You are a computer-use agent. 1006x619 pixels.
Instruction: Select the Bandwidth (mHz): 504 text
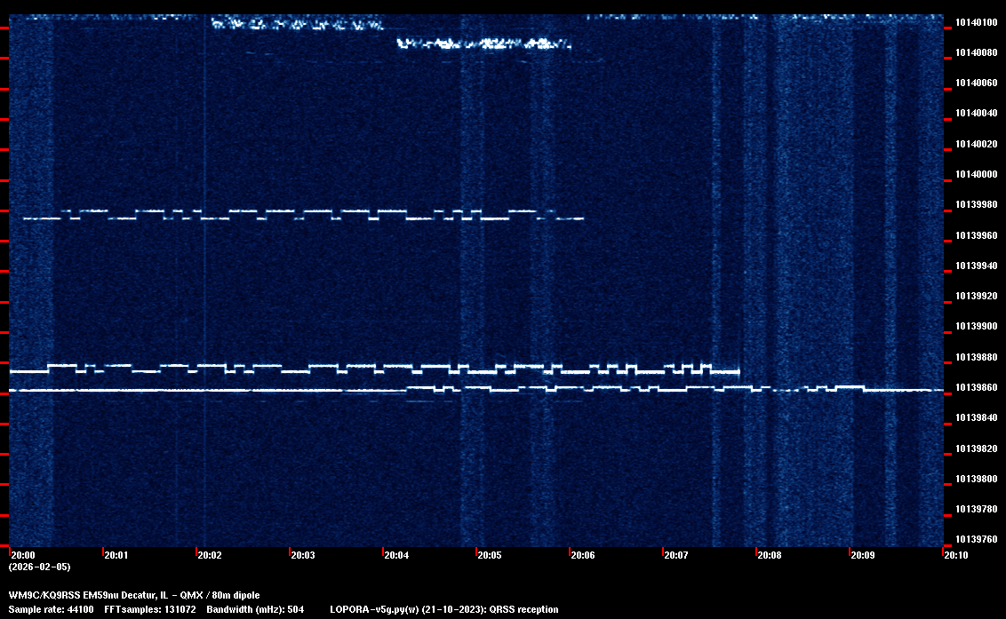coord(255,609)
